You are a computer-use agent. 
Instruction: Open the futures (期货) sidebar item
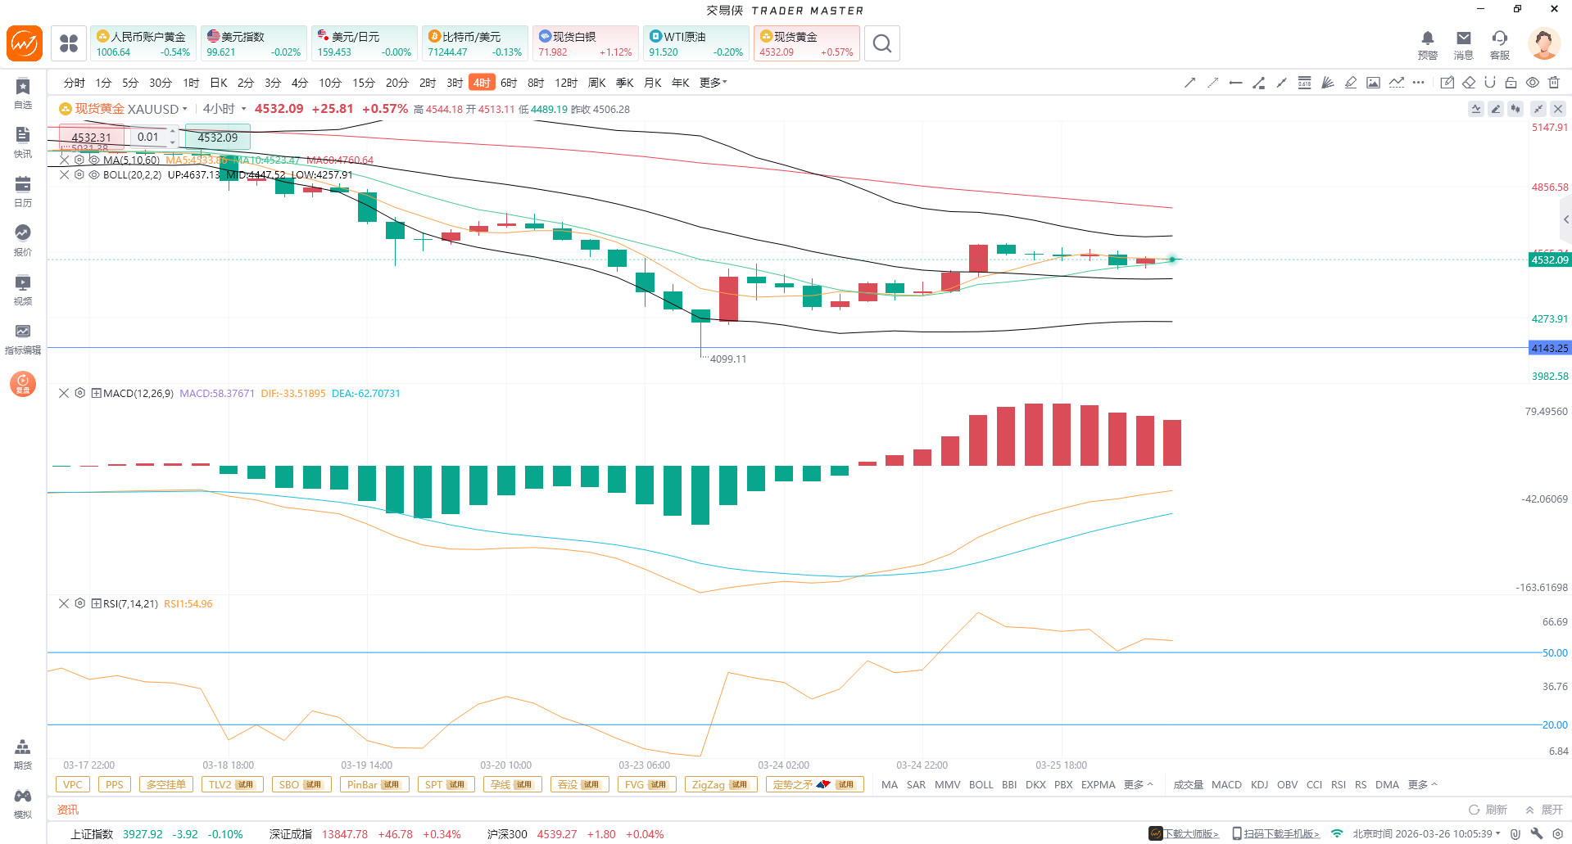click(23, 754)
